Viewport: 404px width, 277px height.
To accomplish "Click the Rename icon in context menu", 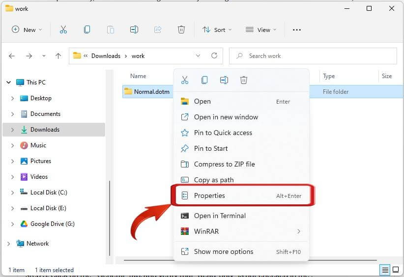I will [224, 80].
